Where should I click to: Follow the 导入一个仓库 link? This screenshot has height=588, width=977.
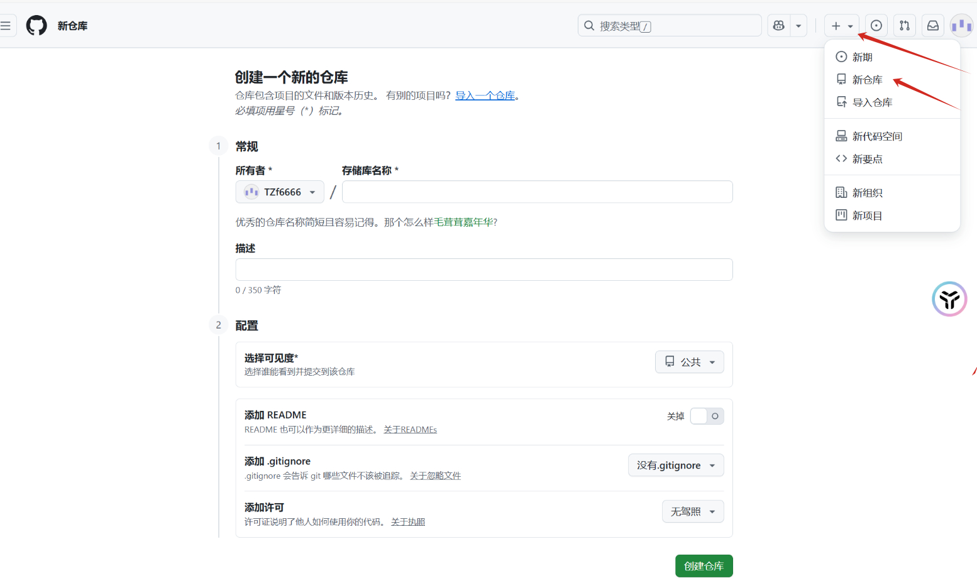coord(485,95)
